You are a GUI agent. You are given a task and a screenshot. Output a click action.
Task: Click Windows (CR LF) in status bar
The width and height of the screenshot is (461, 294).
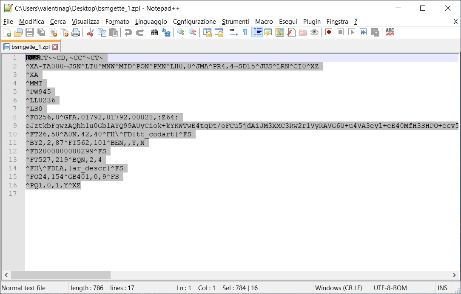[x=339, y=288]
